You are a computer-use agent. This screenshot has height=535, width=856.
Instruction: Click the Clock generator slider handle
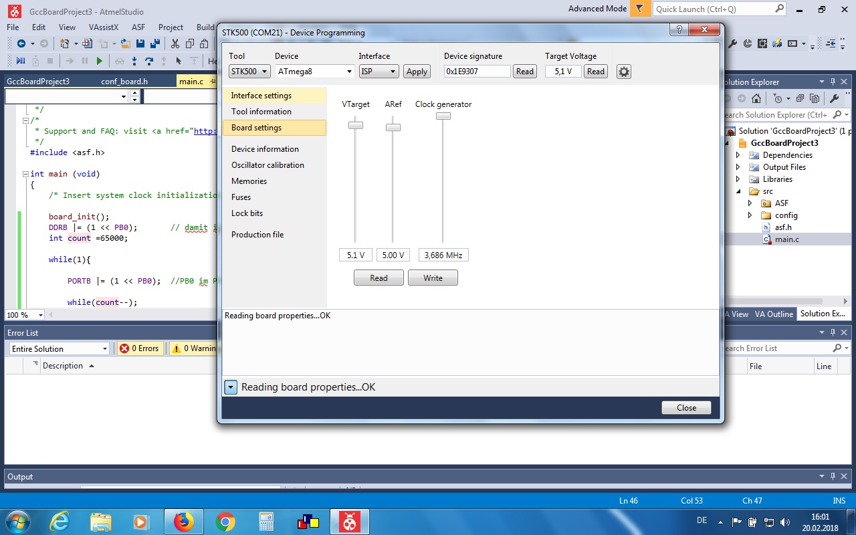(x=443, y=116)
